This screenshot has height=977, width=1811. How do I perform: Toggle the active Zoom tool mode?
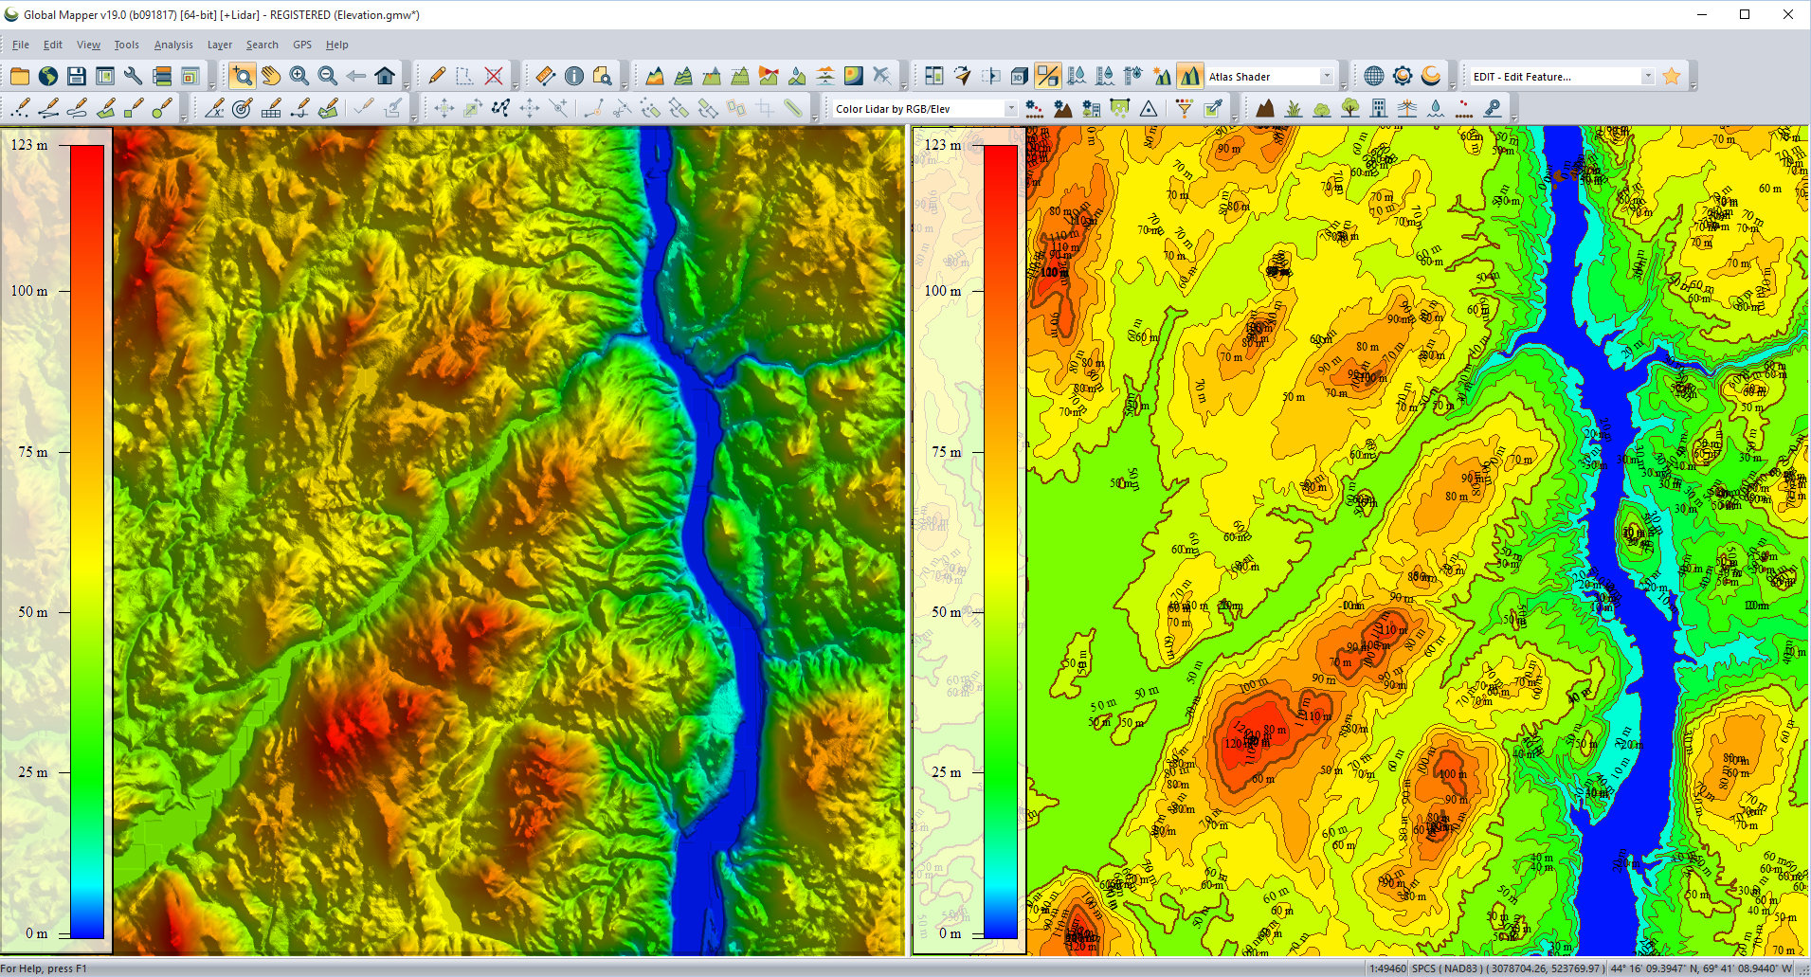point(243,77)
